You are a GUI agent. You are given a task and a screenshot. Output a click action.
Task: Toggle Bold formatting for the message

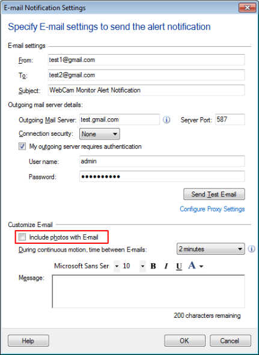coord(153,265)
